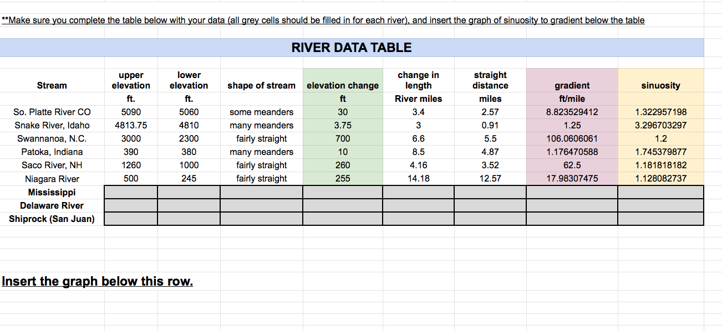Viewport: 722px width, 331px height.
Task: Click the 'many meanders' cell for Patoka, Indiana
Action: coord(261,152)
